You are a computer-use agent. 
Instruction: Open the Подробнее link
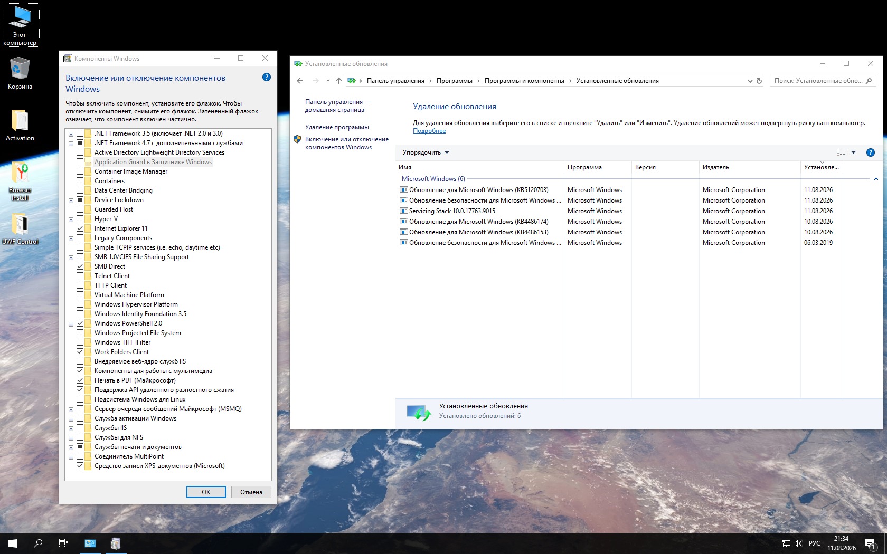429,131
